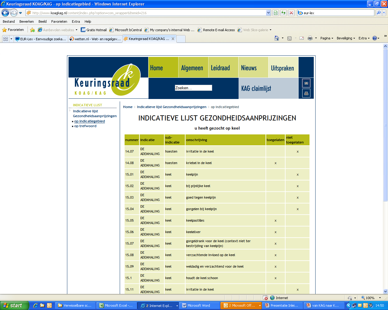
Task: Switch to Microsoft Word taskbar button
Action: 200,305
